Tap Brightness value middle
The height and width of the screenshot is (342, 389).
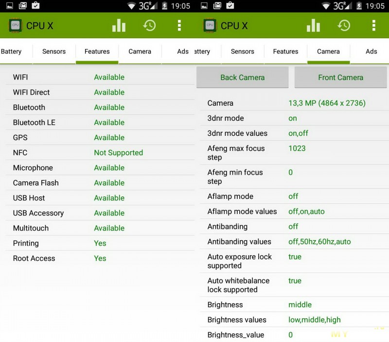click(x=300, y=305)
